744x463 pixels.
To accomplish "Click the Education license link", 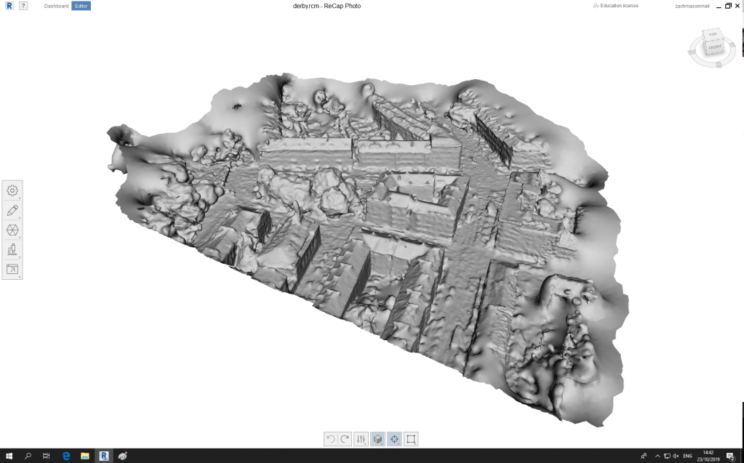I will 618,6.
